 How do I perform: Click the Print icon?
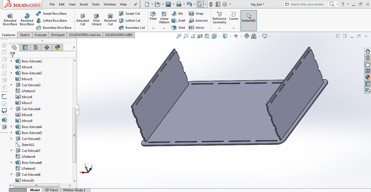click(x=179, y=4)
